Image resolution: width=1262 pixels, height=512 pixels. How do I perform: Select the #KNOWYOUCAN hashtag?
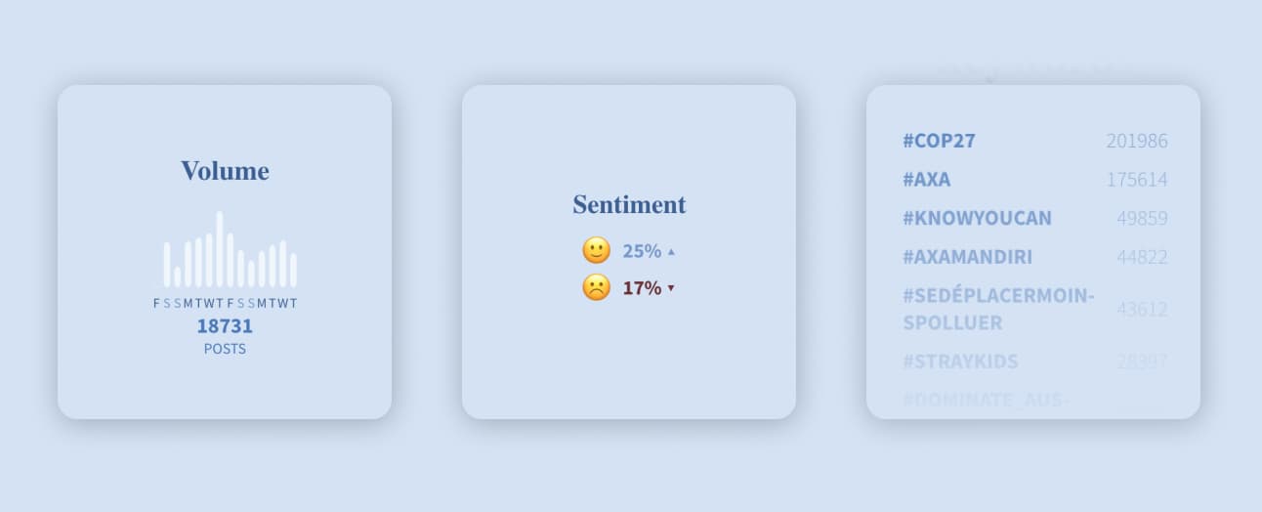977,218
